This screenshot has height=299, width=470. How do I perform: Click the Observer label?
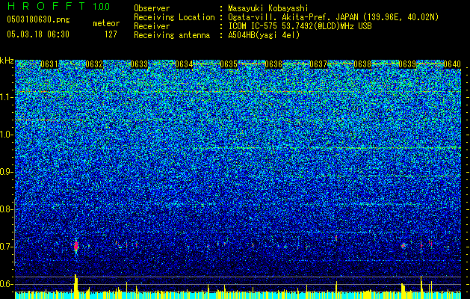coord(152,8)
